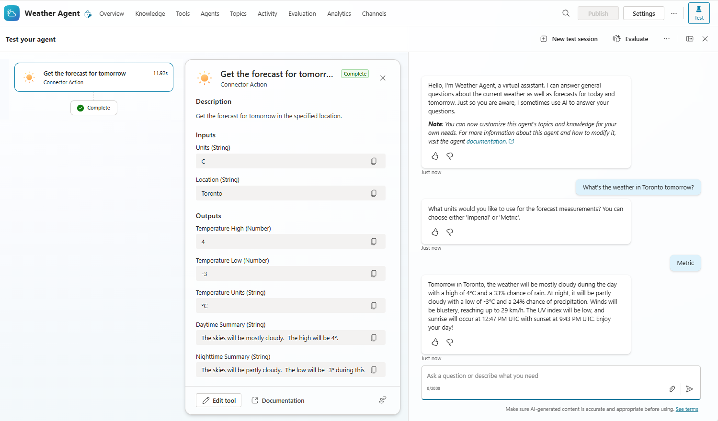Viewport: 718px width, 421px height.
Task: Thumbs up the Toronto forecast reply
Action: [435, 342]
